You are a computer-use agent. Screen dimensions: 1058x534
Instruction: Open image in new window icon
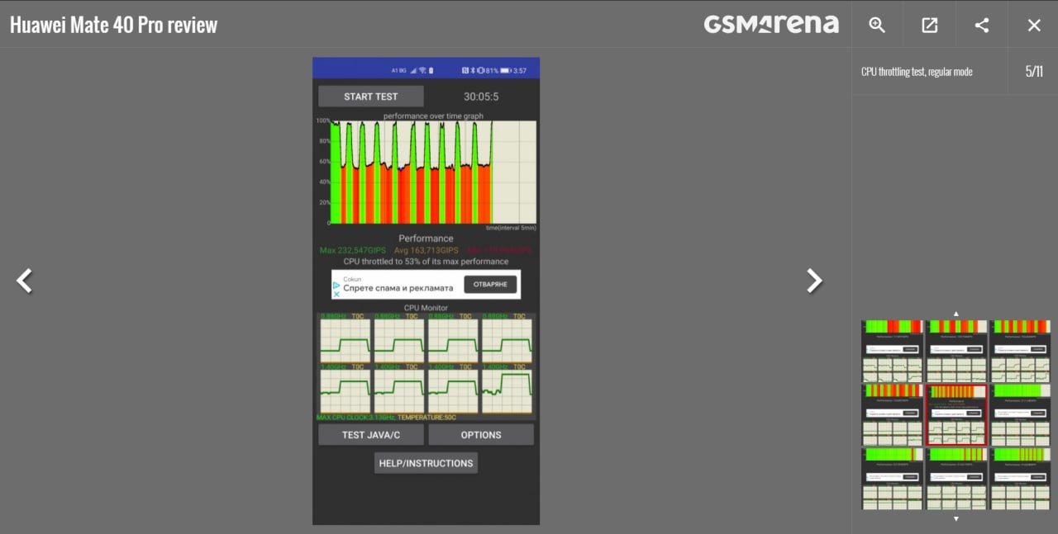coord(930,25)
